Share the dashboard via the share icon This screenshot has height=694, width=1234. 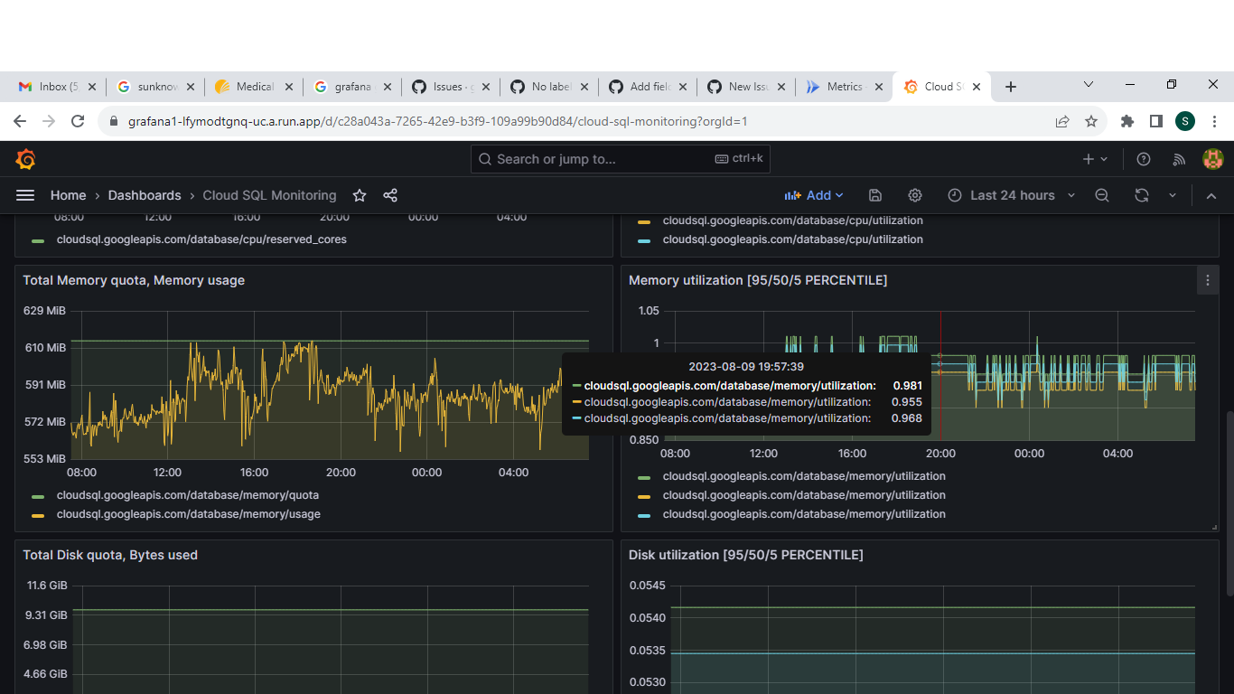(x=389, y=195)
